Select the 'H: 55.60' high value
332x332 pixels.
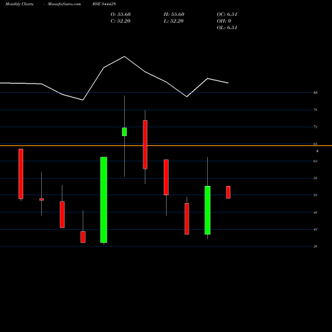174,15
